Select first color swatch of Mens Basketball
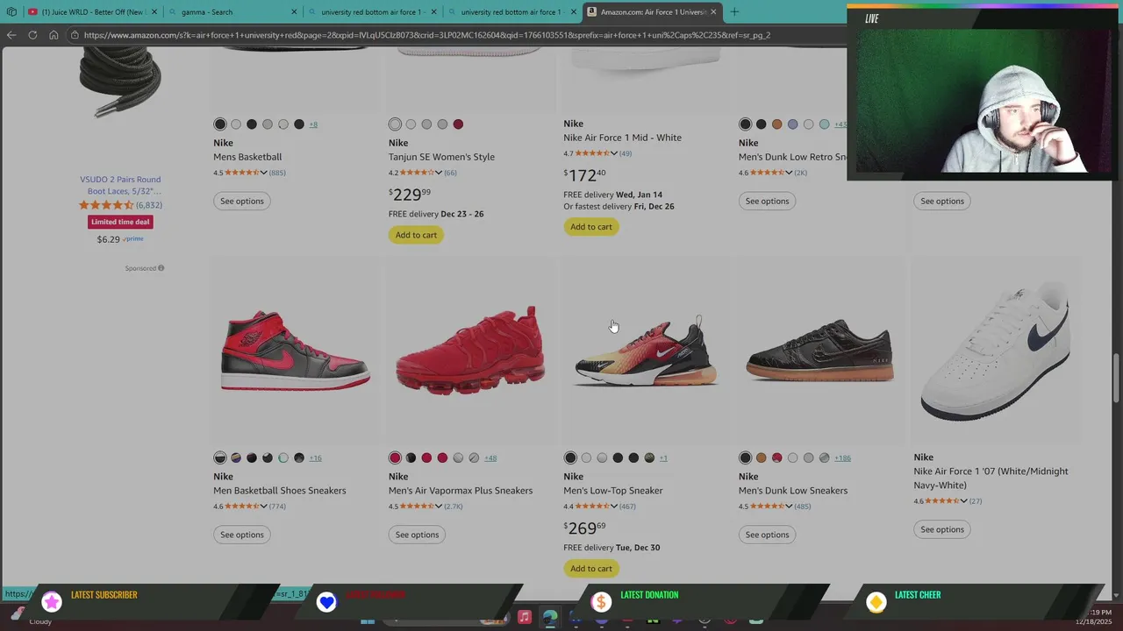1123x631 pixels. pyautogui.click(x=220, y=124)
